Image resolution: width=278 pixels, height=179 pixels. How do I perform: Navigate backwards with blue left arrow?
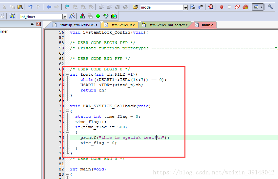[x=49, y=7]
